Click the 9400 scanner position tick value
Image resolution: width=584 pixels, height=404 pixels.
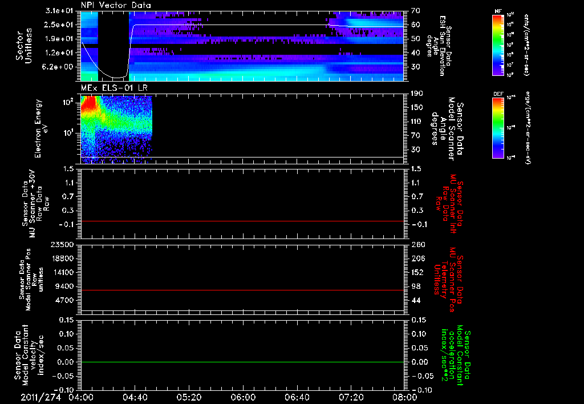tap(64, 286)
